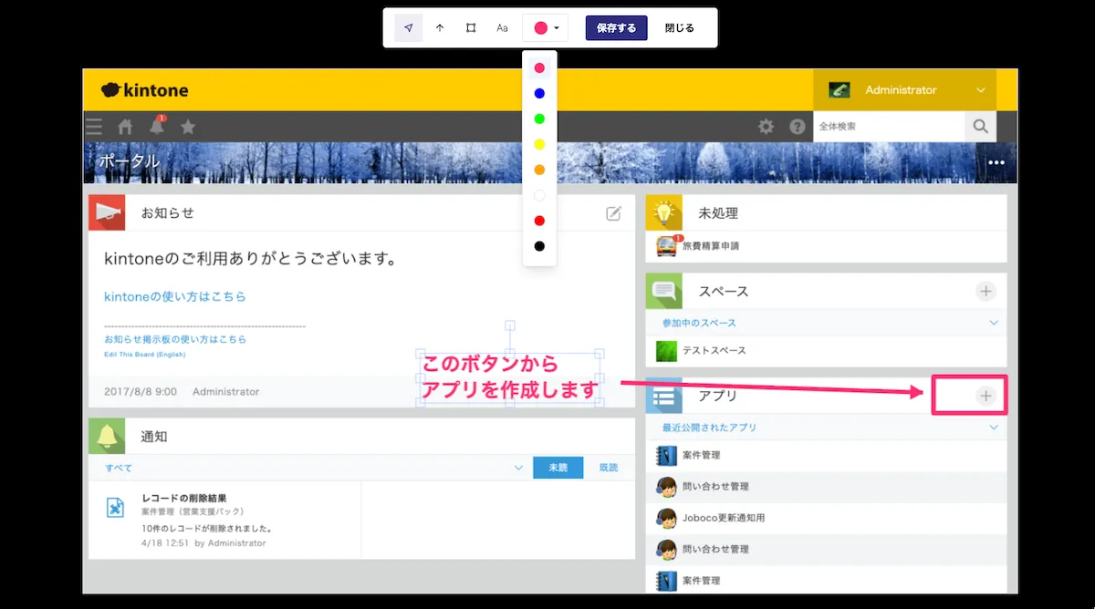Open the Administrator account dropdown
This screenshot has width=1095, height=609.
983,89
